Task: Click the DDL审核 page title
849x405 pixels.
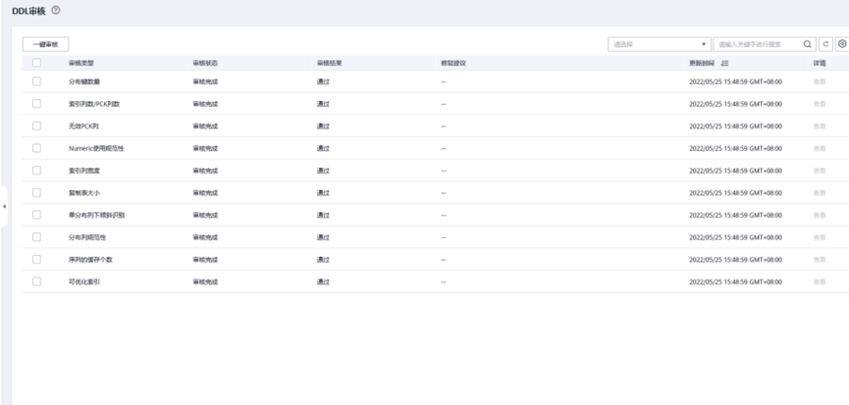Action: pos(28,11)
